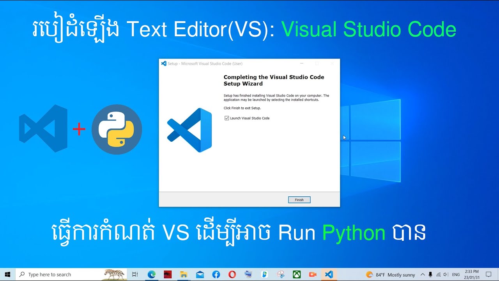Open the Snipping Tool taskbar icon
499x281 pixels.
click(281, 275)
